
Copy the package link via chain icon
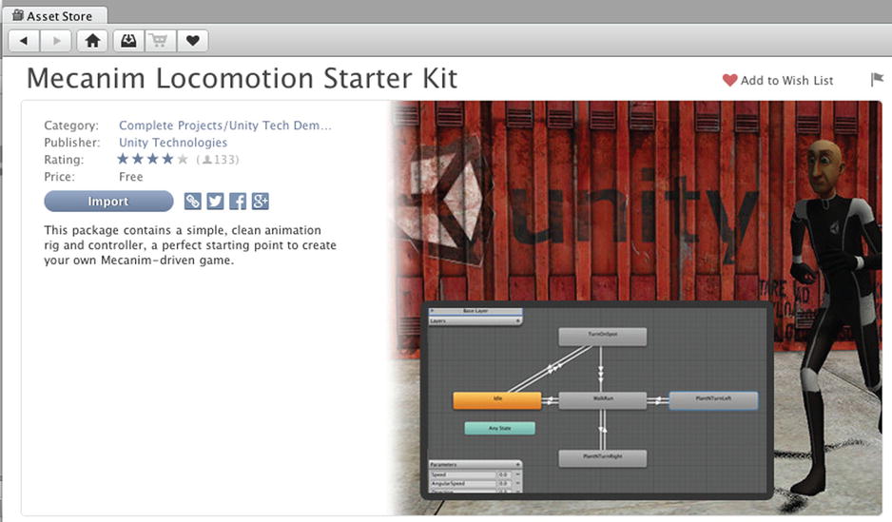point(192,202)
